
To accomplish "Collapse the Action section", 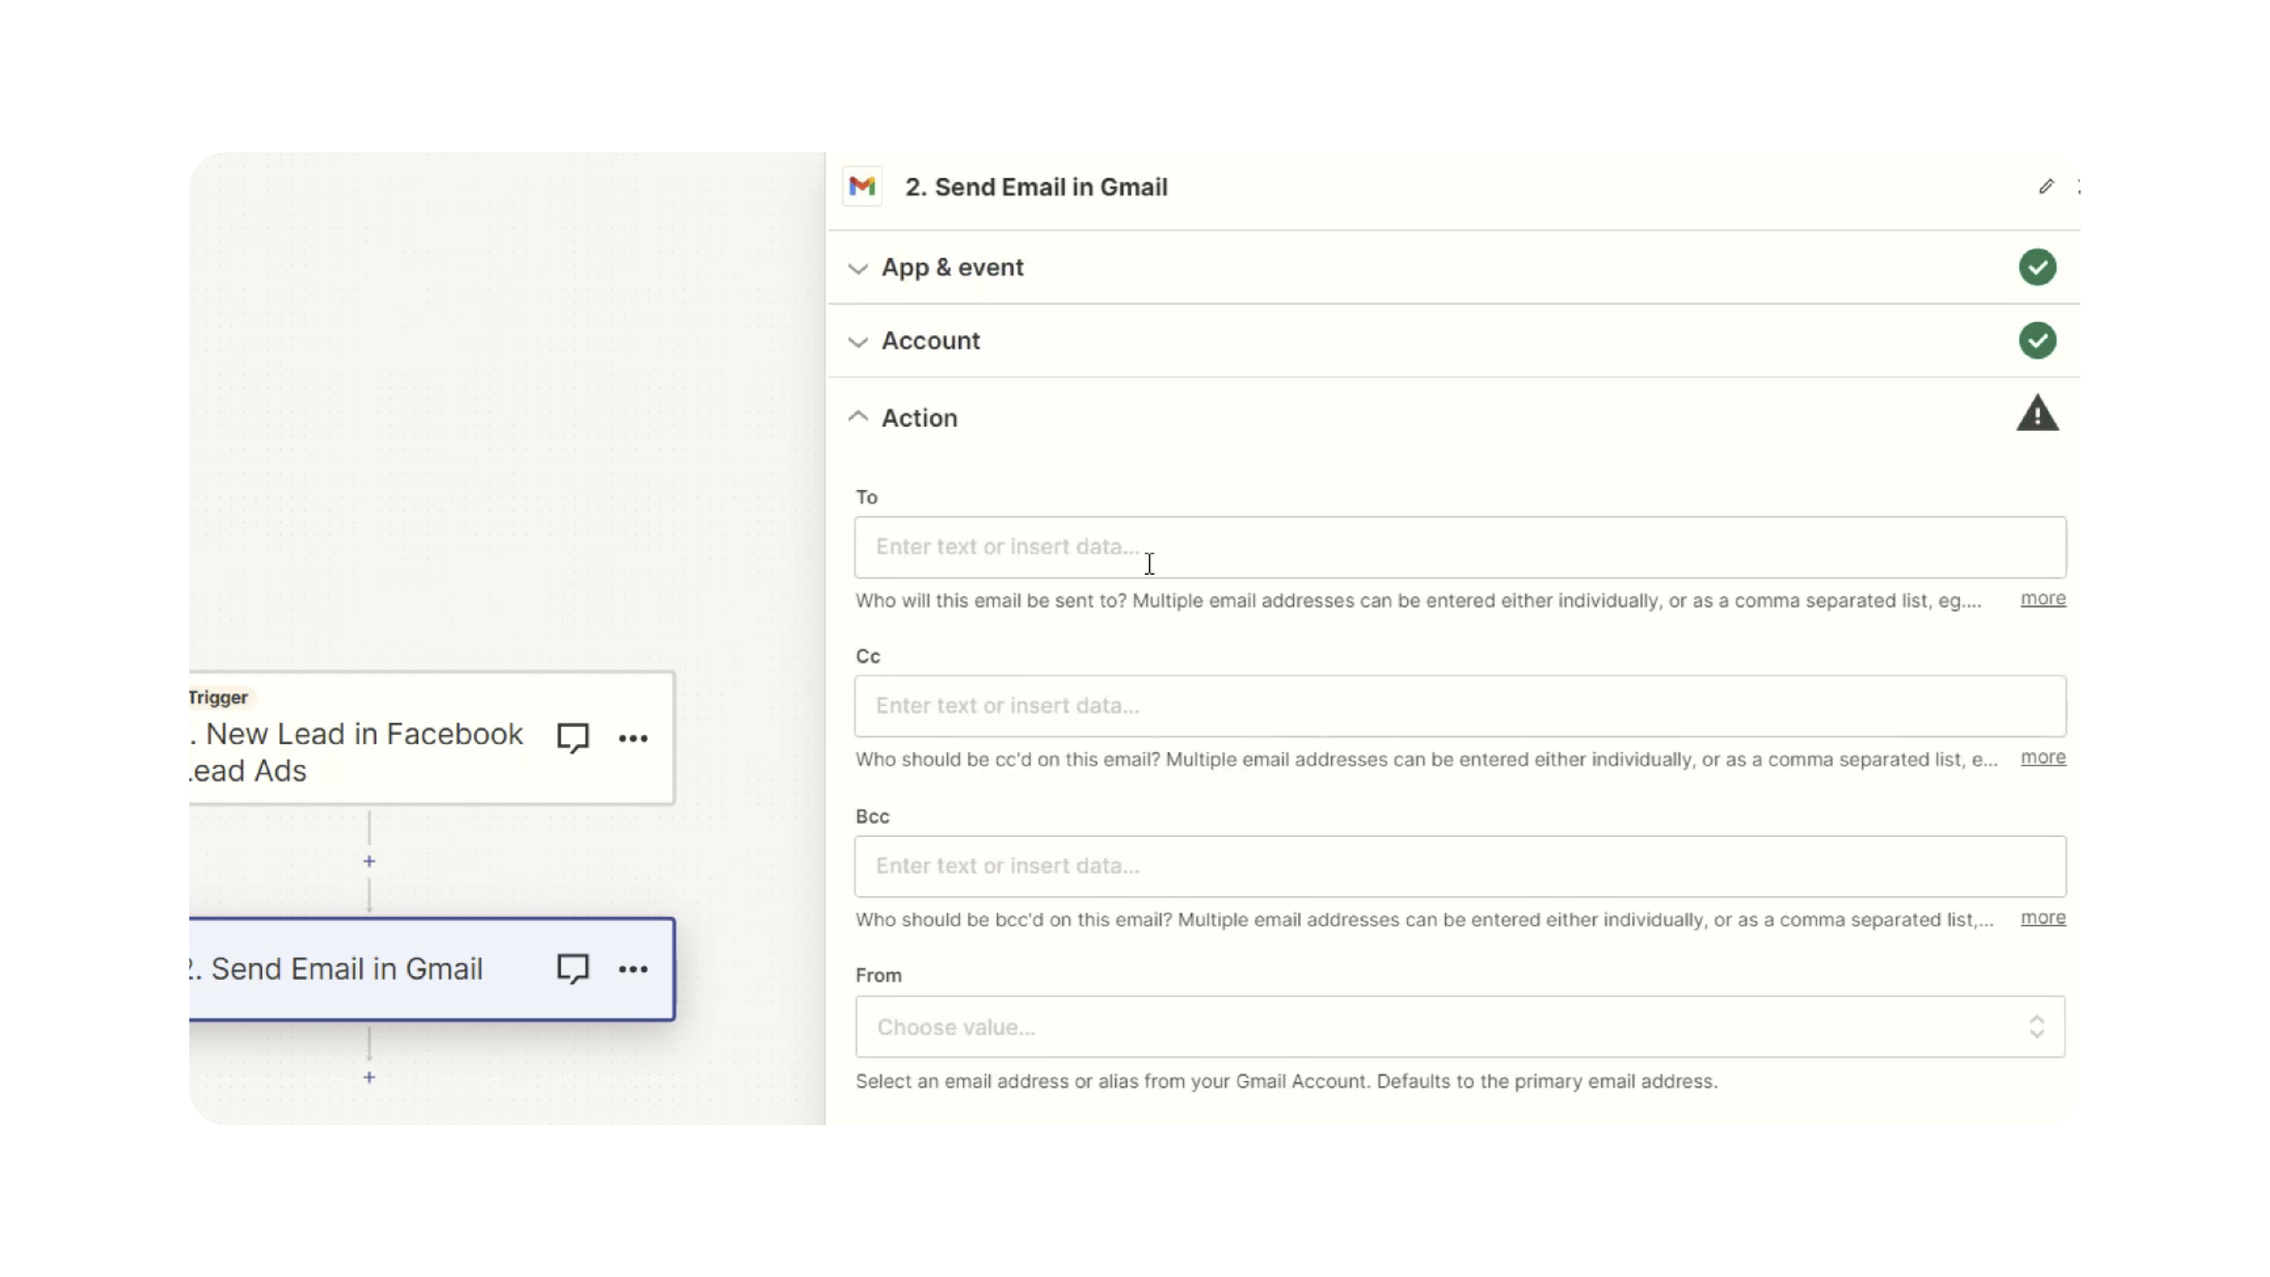I will [918, 418].
